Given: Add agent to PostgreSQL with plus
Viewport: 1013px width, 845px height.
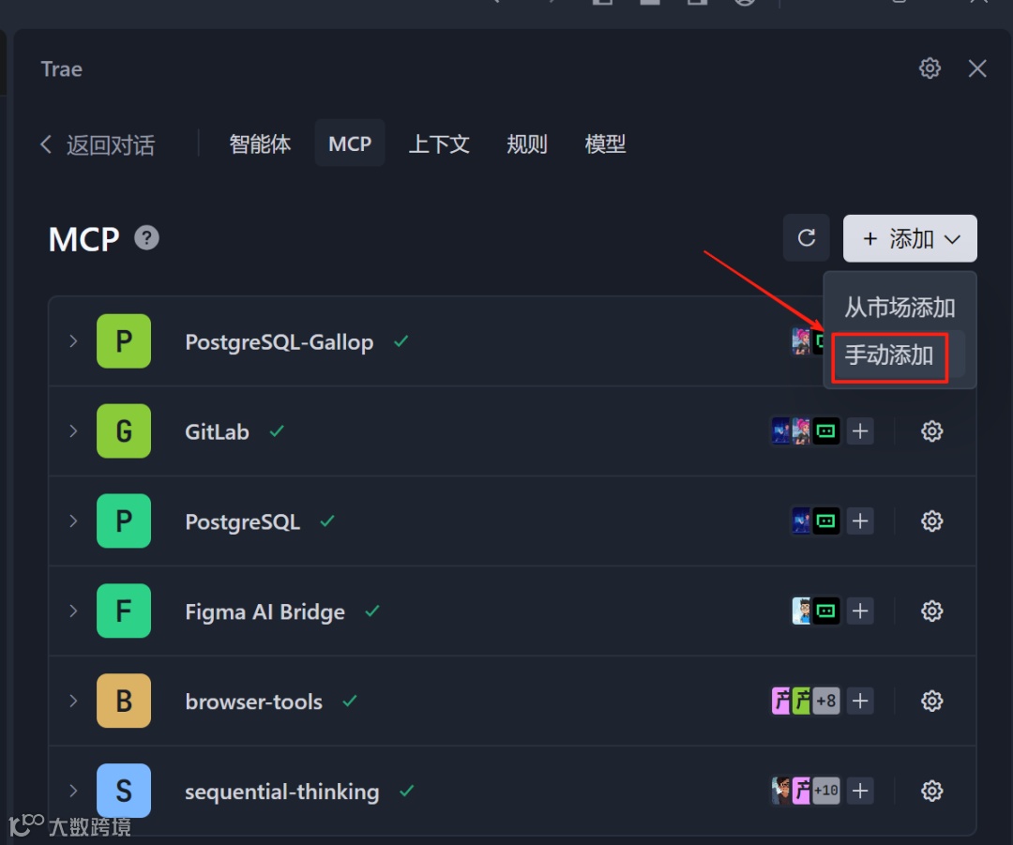Looking at the screenshot, I should pos(860,521).
